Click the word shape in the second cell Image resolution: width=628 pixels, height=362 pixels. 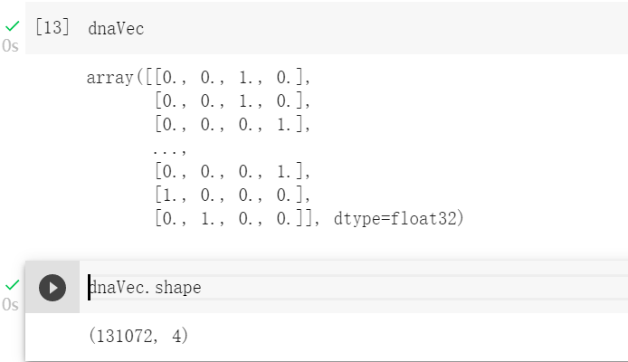pyautogui.click(x=178, y=288)
